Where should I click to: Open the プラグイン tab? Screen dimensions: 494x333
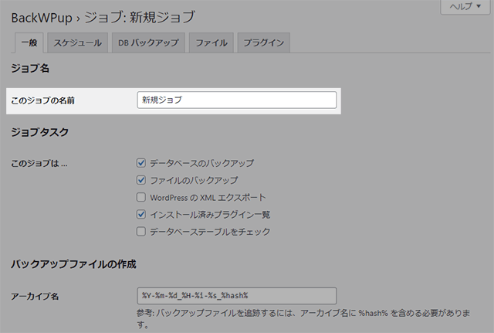263,43
